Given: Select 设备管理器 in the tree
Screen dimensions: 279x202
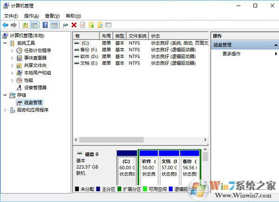Looking at the screenshot, I should [x=35, y=88].
